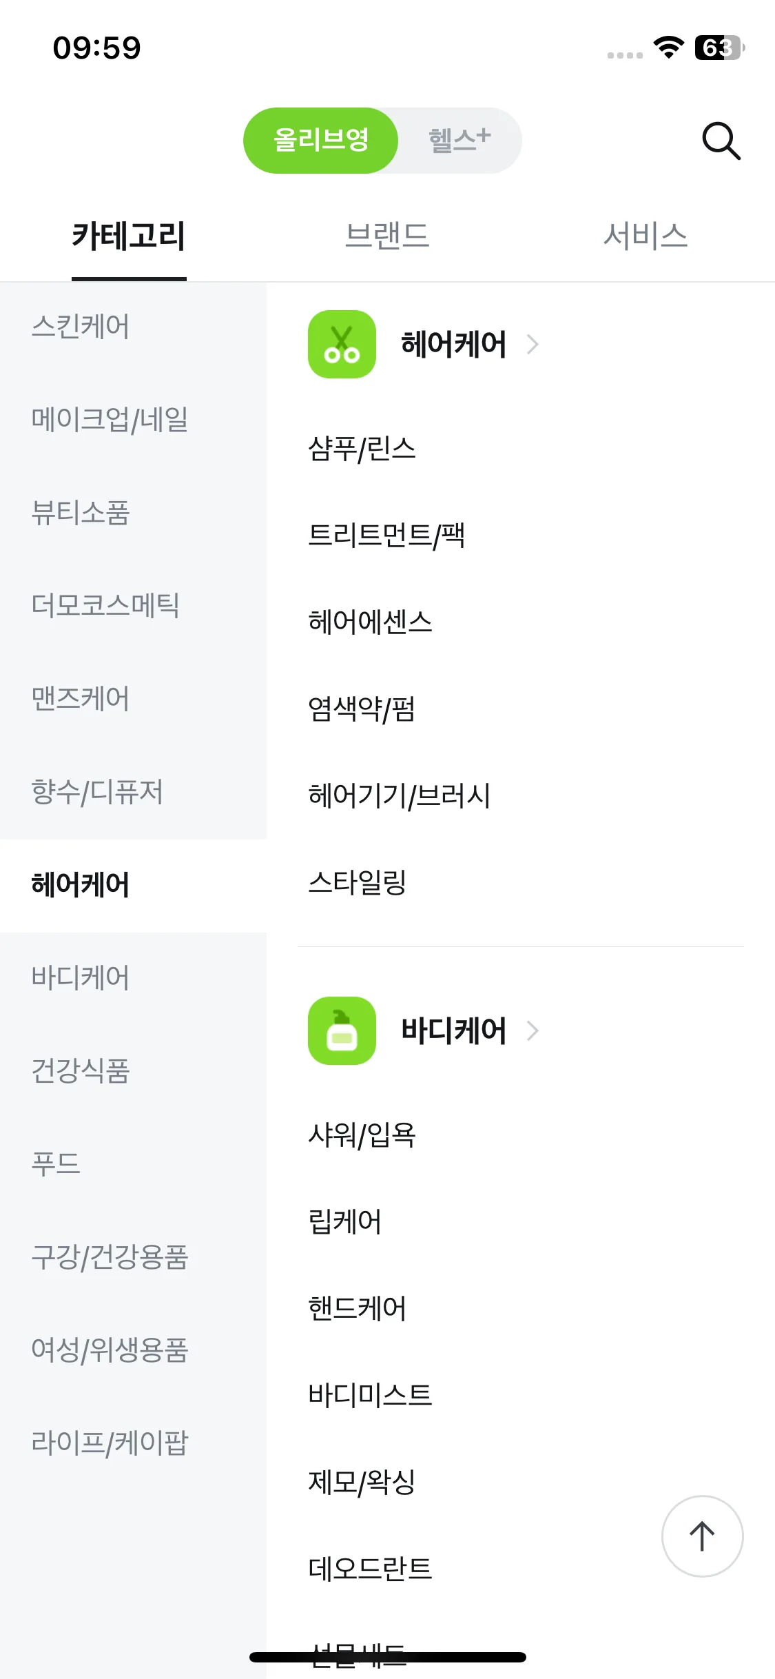Tap the green lotion bottle 바디케어 icon
Image resolution: width=775 pixels, height=1679 pixels.
tap(342, 1030)
